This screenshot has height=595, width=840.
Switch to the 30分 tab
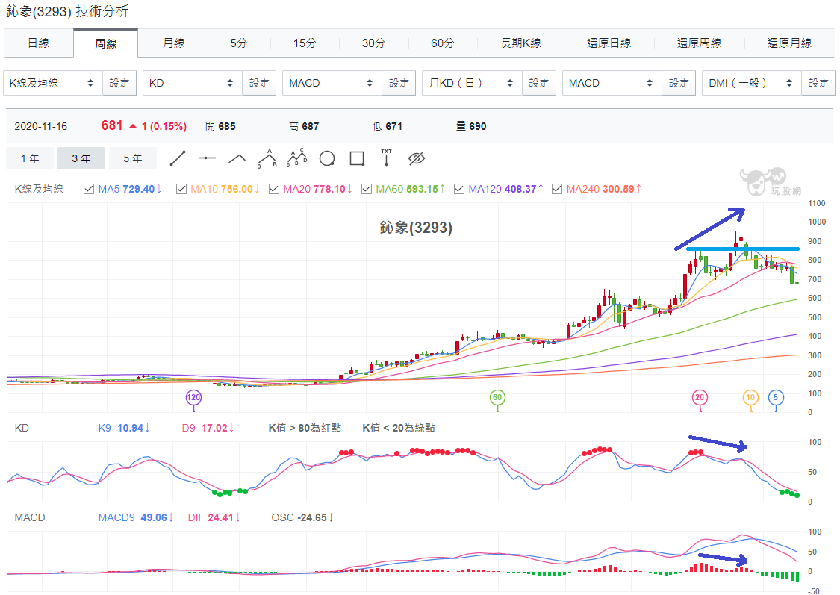(373, 43)
